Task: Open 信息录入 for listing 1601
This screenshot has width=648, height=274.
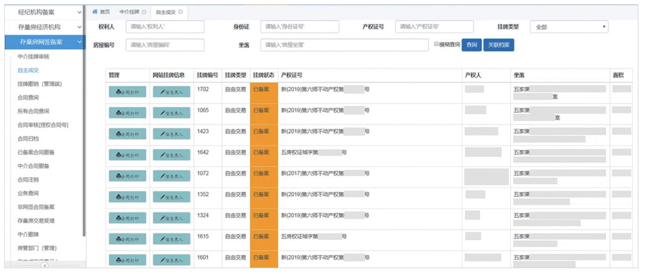Action: pyautogui.click(x=171, y=260)
